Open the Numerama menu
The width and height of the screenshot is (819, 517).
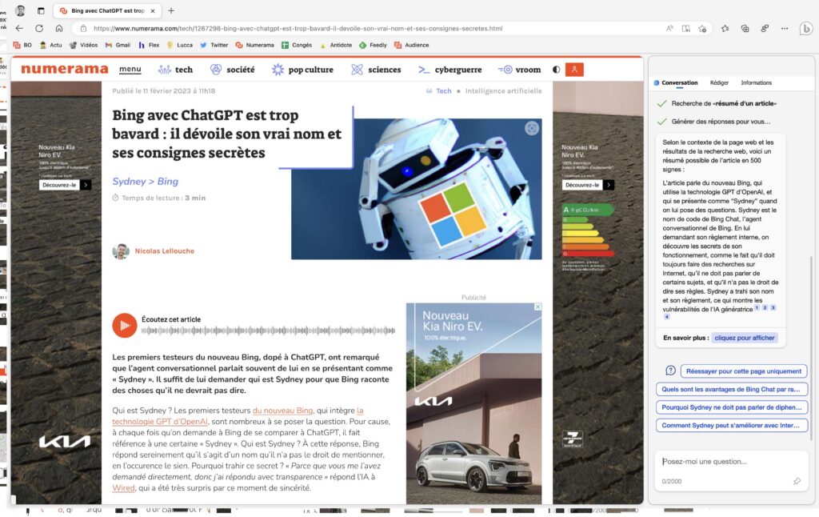click(130, 69)
